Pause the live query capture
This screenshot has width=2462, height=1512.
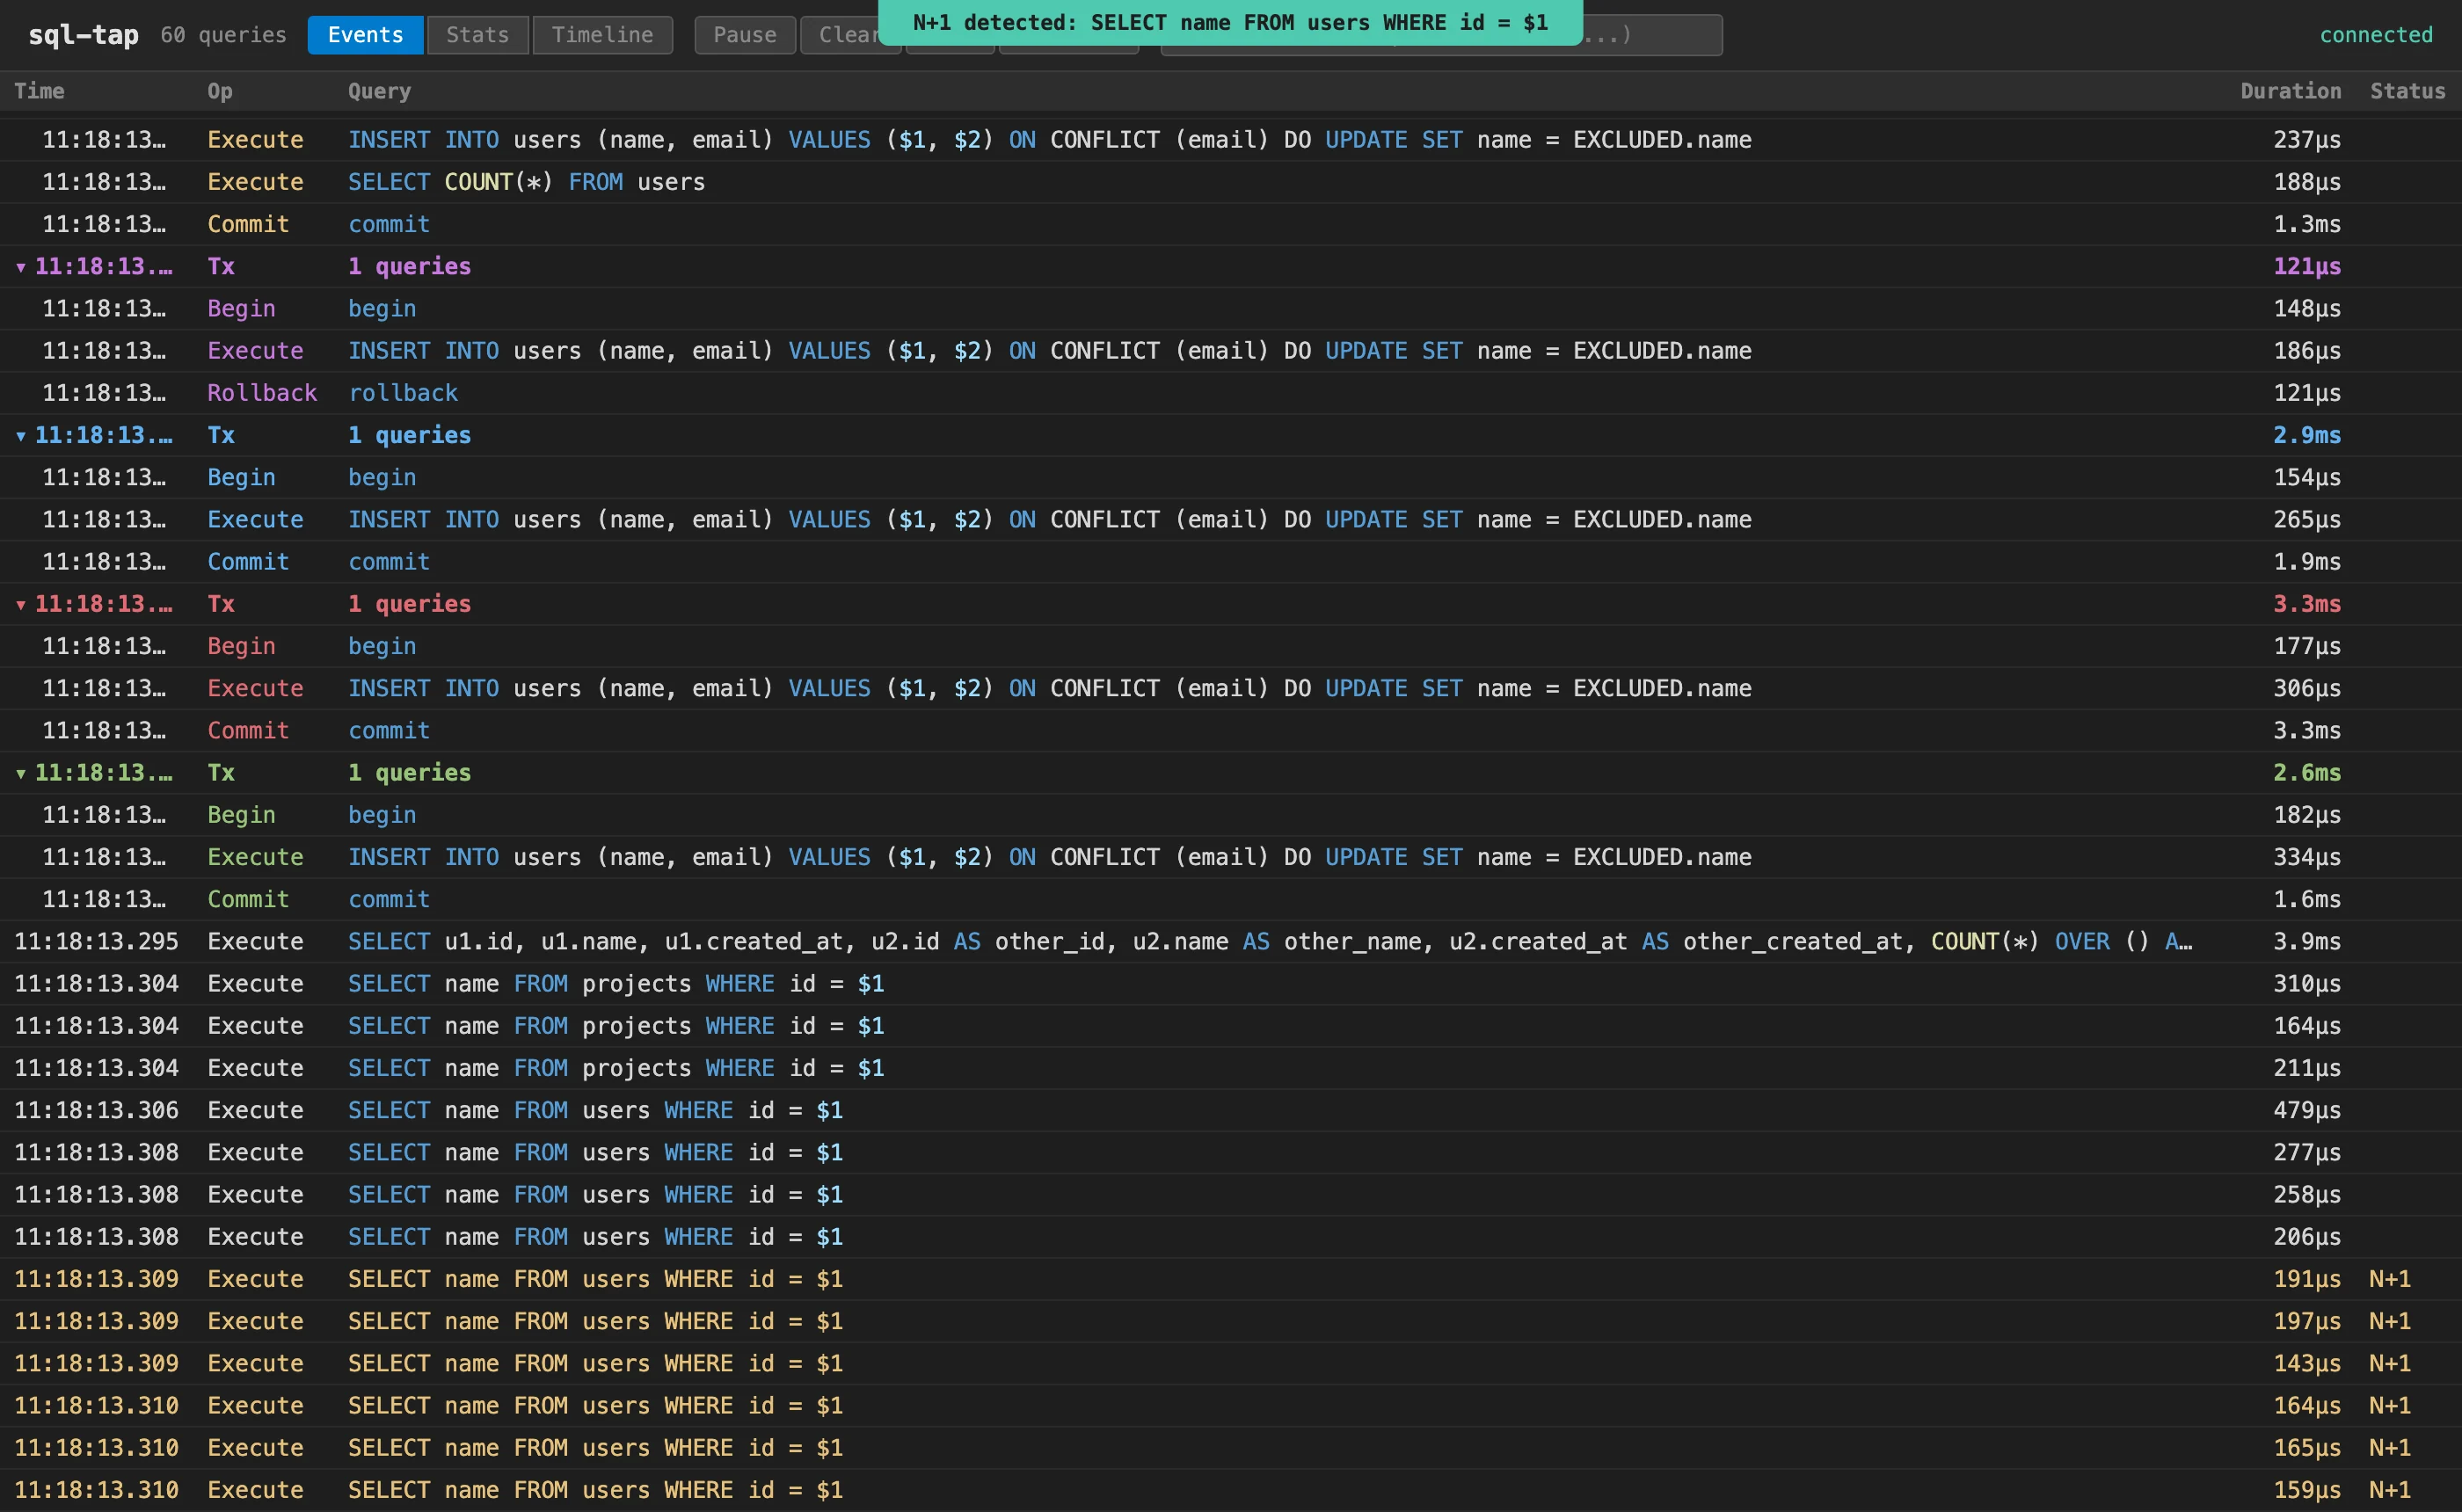coord(745,35)
